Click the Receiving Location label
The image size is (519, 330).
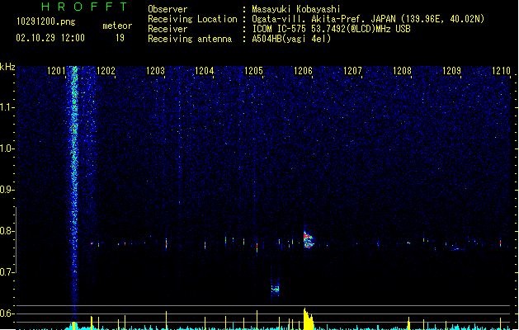tap(192, 19)
